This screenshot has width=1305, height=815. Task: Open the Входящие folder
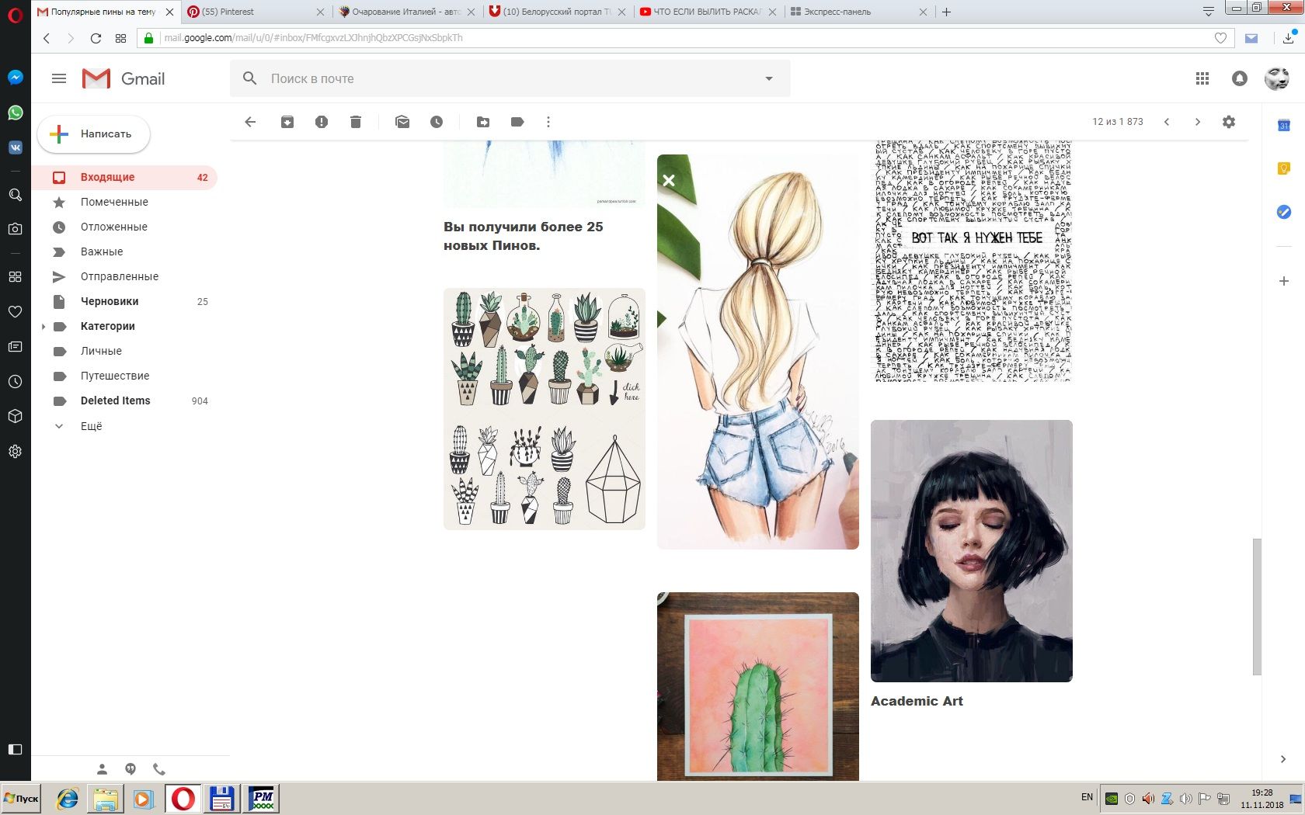[107, 177]
